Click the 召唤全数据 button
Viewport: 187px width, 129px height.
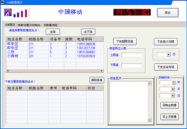[x=169, y=105]
